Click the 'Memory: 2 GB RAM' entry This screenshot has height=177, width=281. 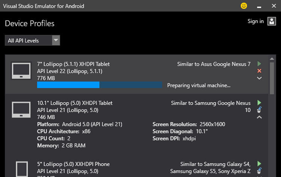61,145
